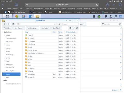The image size is (124, 93).
Task: Switch to the Közbeszerzé... Safari tab
Action: coord(66,12)
